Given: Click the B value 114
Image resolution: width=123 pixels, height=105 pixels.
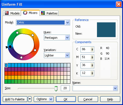Looking at the screenshot, I should pyautogui.click(x=107, y=59).
